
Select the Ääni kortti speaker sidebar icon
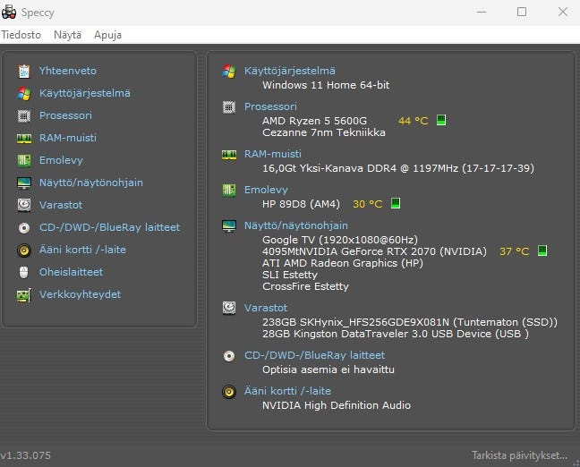pos(23,250)
